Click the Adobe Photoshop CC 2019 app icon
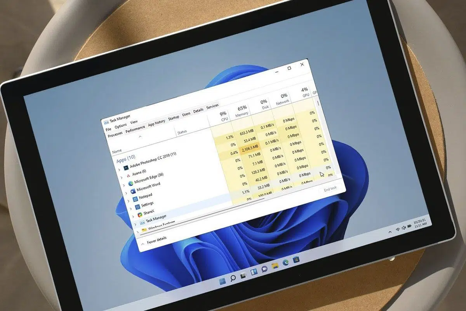This screenshot has width=466, height=311. pos(125,168)
